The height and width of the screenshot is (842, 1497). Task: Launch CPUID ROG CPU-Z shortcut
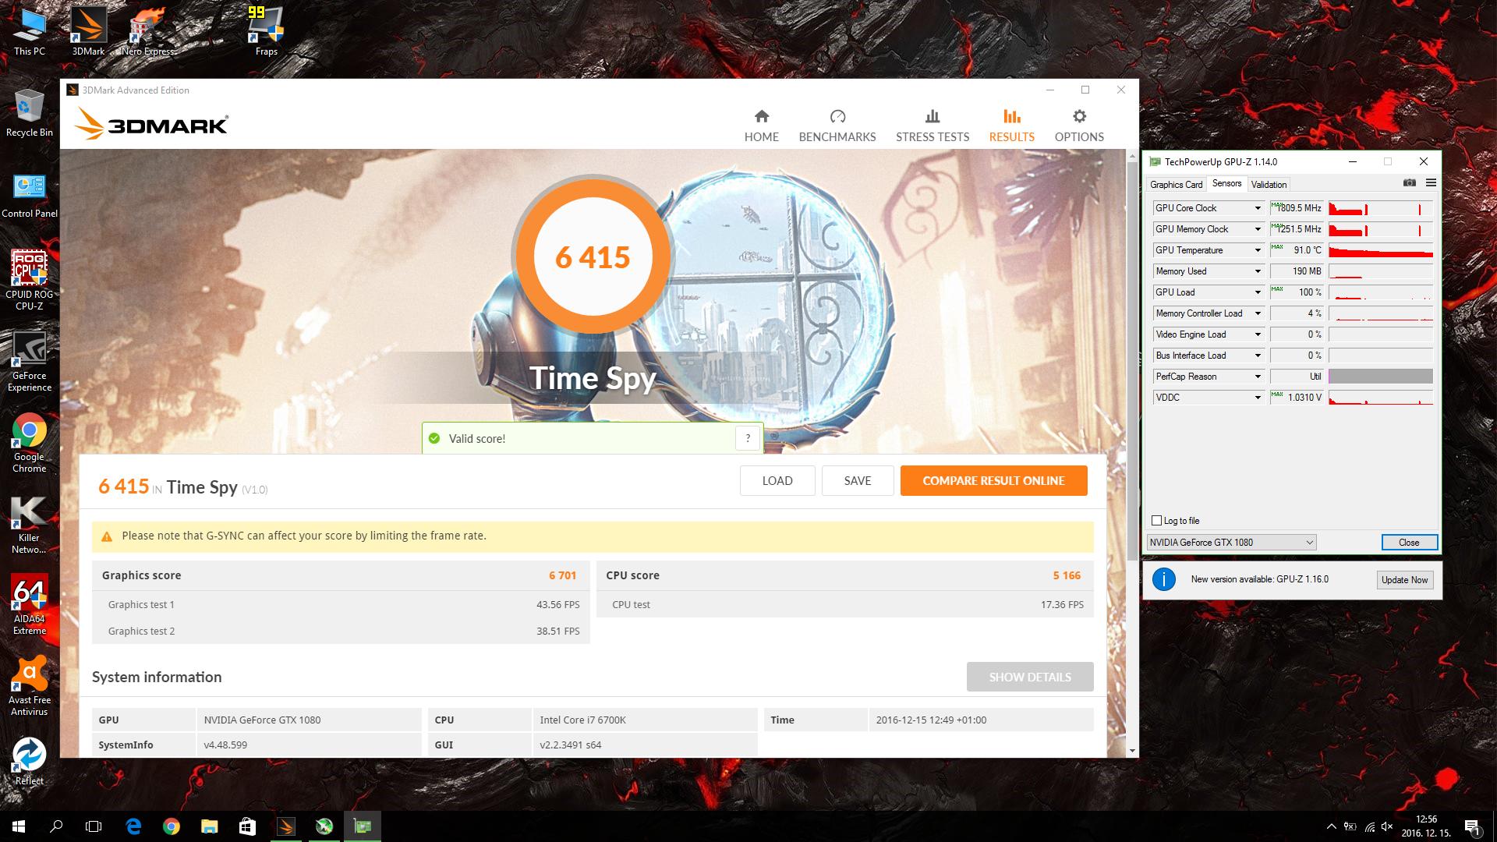point(30,281)
